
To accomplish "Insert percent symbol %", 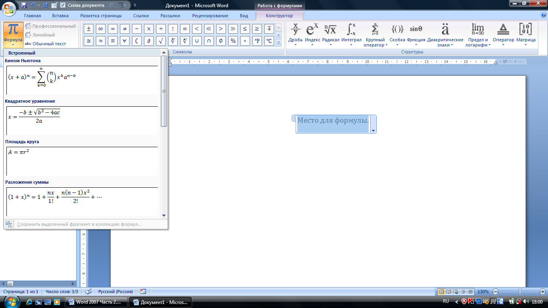I will pos(233,41).
